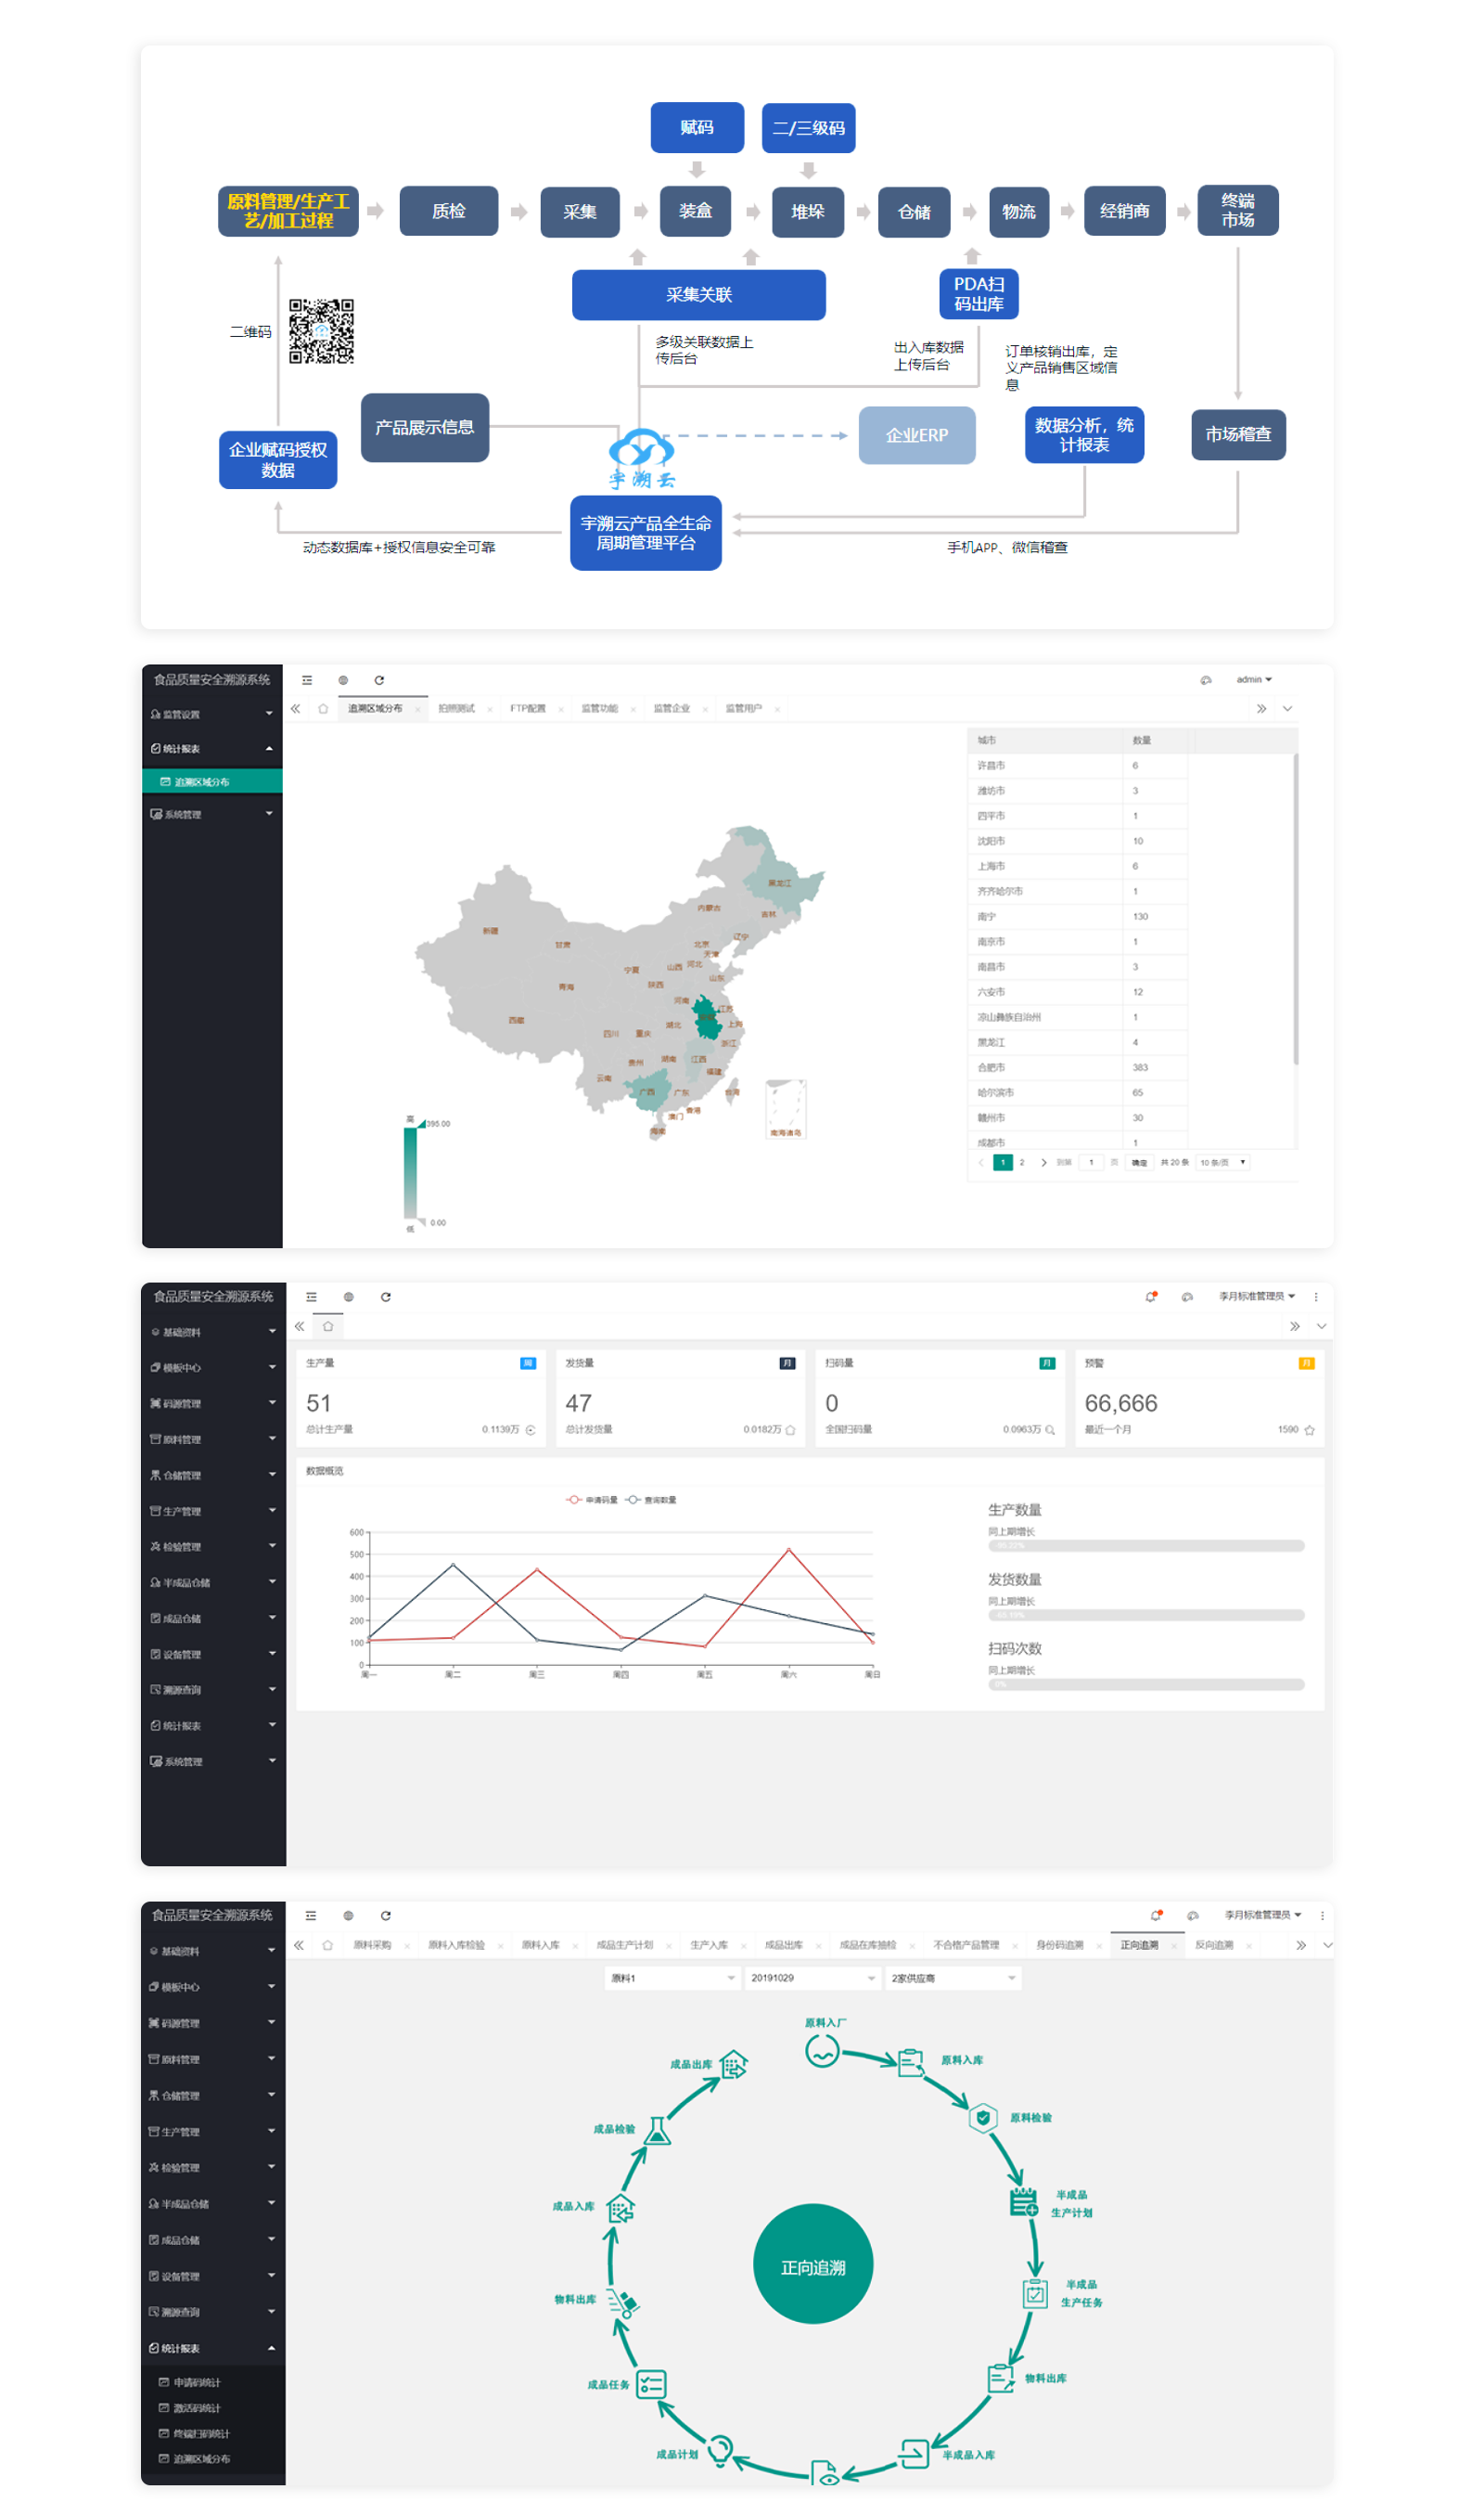Expand 码源管理 menu in dashboard panel
This screenshot has width=1484, height=2515.
pos(213,1403)
